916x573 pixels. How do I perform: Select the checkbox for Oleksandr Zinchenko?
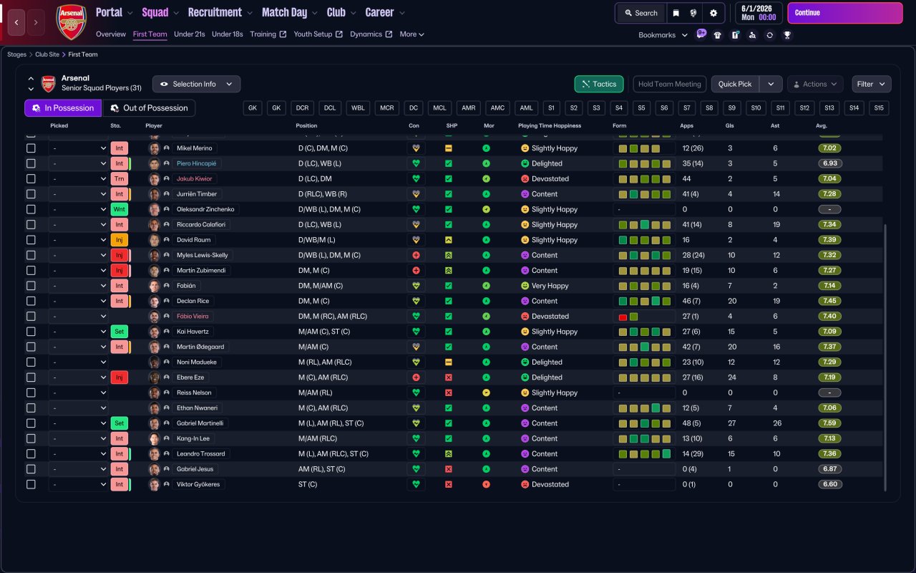tap(31, 209)
